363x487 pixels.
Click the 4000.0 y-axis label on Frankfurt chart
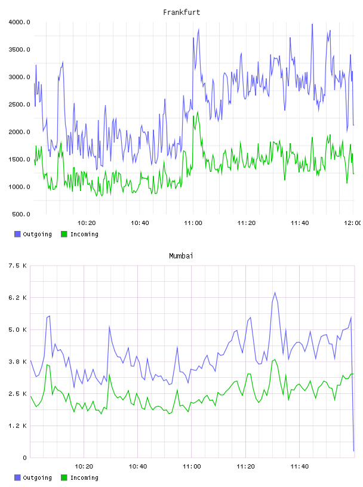point(19,22)
